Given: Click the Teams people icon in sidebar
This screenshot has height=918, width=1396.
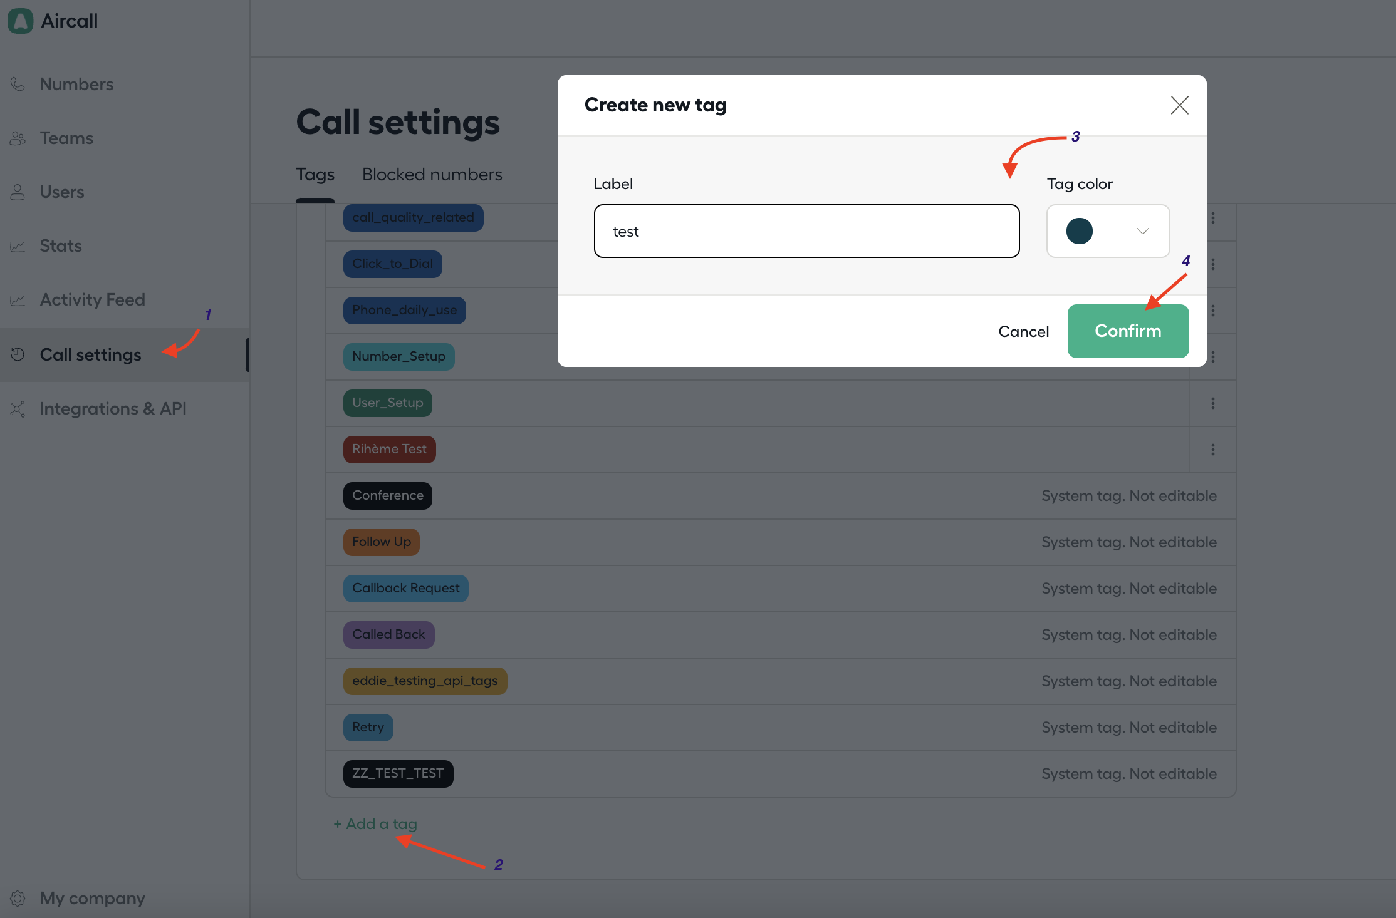Looking at the screenshot, I should click(18, 138).
